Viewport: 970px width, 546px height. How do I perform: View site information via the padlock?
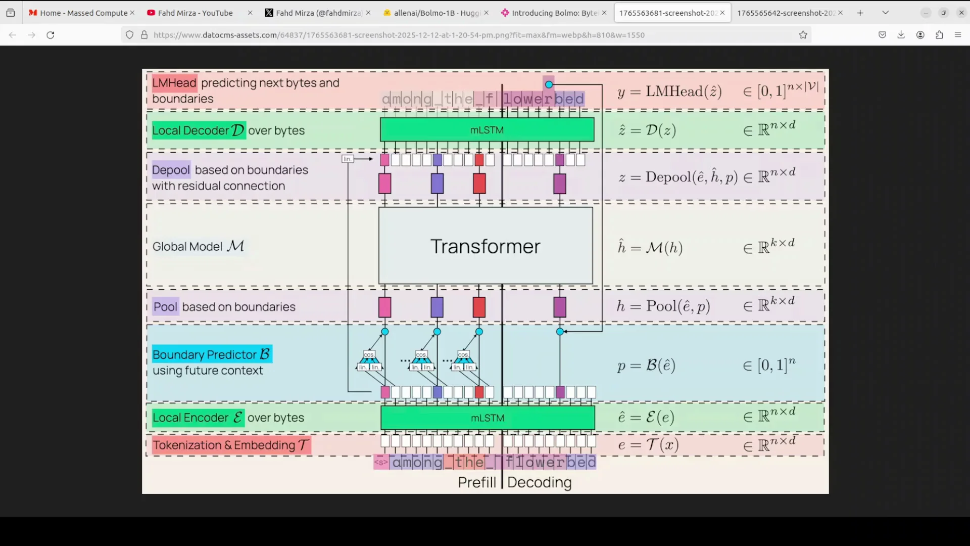coord(144,35)
